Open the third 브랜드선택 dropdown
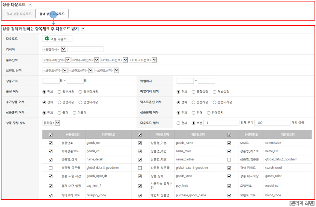The width and height of the screenshot is (316, 207). click(x=106, y=70)
